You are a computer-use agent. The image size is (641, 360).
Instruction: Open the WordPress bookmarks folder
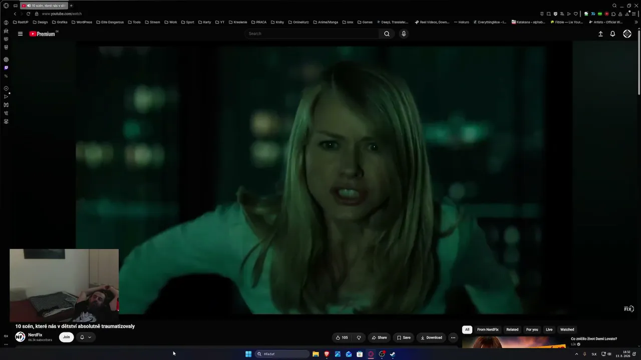pyautogui.click(x=82, y=22)
